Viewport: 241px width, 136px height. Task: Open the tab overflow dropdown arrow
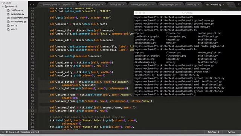tap(239, 5)
